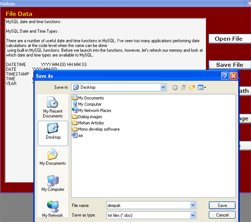The height and width of the screenshot is (222, 251).
Task: Click the Save button in dialog
Action: point(222,205)
